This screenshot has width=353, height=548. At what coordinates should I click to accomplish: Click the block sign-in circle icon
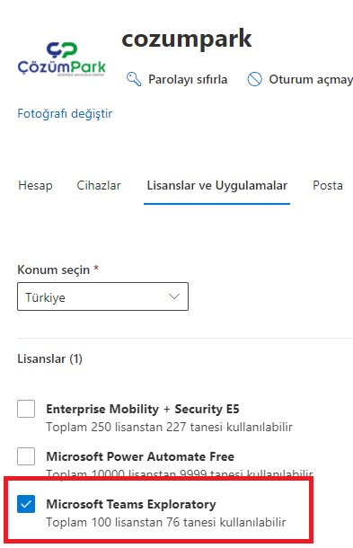click(254, 79)
